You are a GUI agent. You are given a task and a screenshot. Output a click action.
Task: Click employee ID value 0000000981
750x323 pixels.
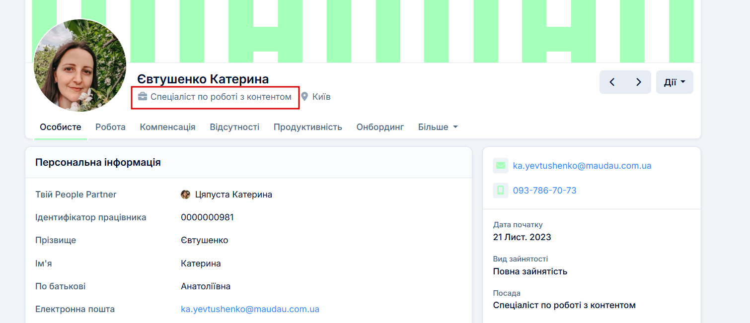(207, 217)
